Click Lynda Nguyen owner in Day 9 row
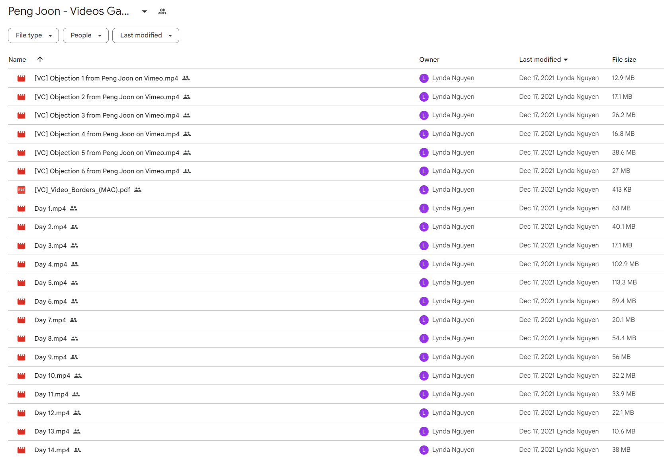Viewport: 664px width, 457px height. pos(453,357)
